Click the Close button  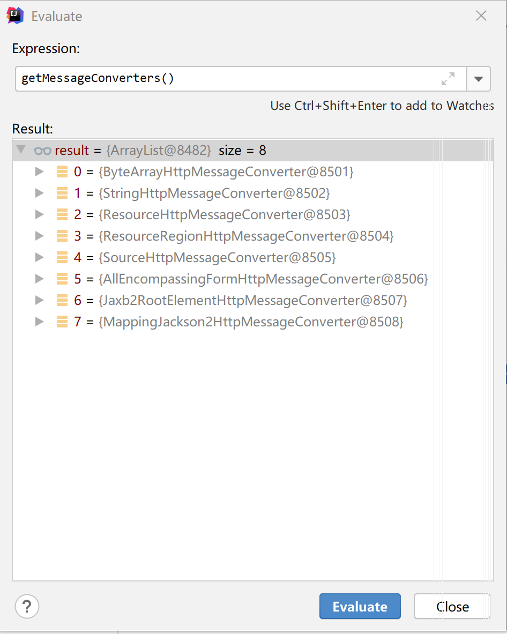pos(452,607)
